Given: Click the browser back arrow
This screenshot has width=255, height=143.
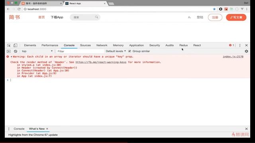Looking at the screenshot, I should coord(8,9).
